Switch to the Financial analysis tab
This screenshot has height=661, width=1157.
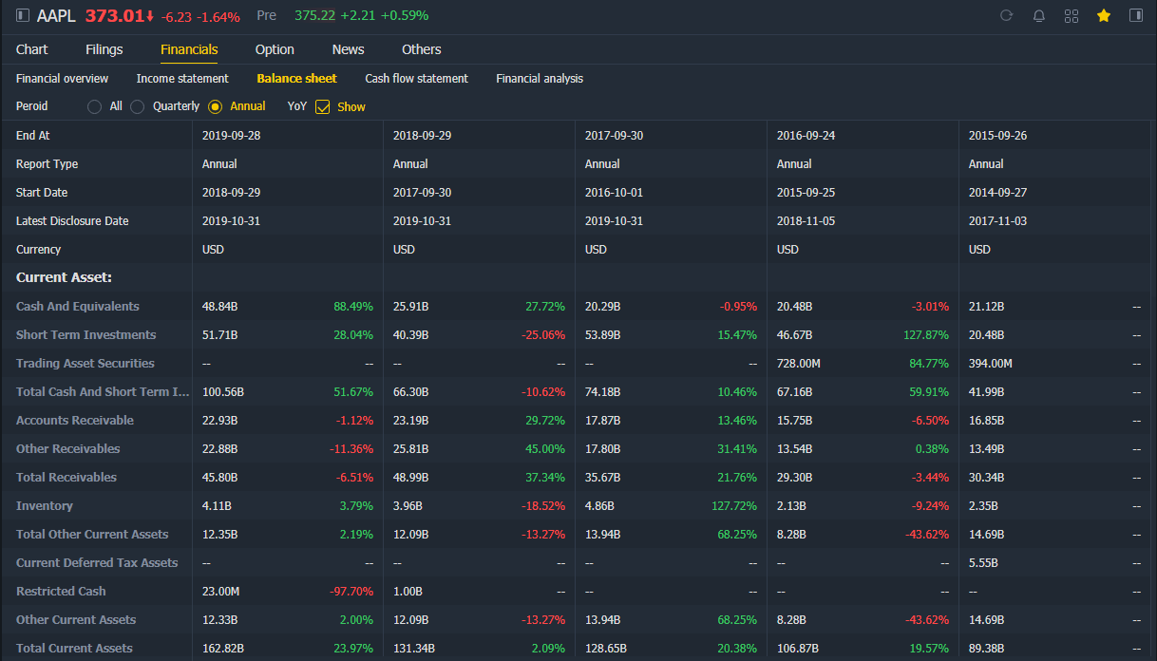point(540,78)
